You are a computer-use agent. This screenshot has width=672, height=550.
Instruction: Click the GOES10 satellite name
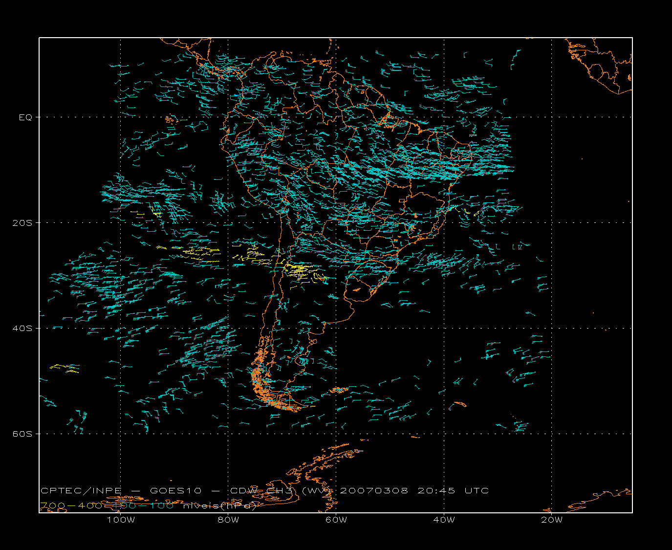175,490
